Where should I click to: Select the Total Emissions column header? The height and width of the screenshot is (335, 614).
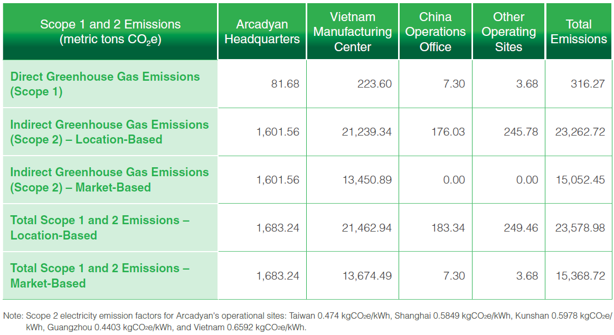[x=579, y=32]
